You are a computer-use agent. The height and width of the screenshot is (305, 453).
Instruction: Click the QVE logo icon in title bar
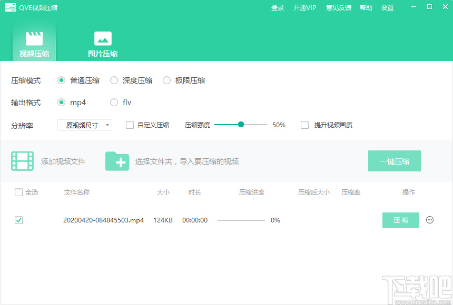9,7
